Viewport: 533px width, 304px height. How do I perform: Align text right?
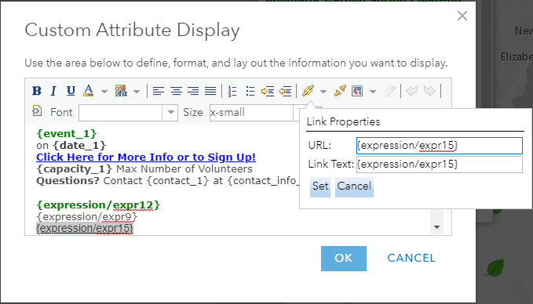click(x=193, y=91)
